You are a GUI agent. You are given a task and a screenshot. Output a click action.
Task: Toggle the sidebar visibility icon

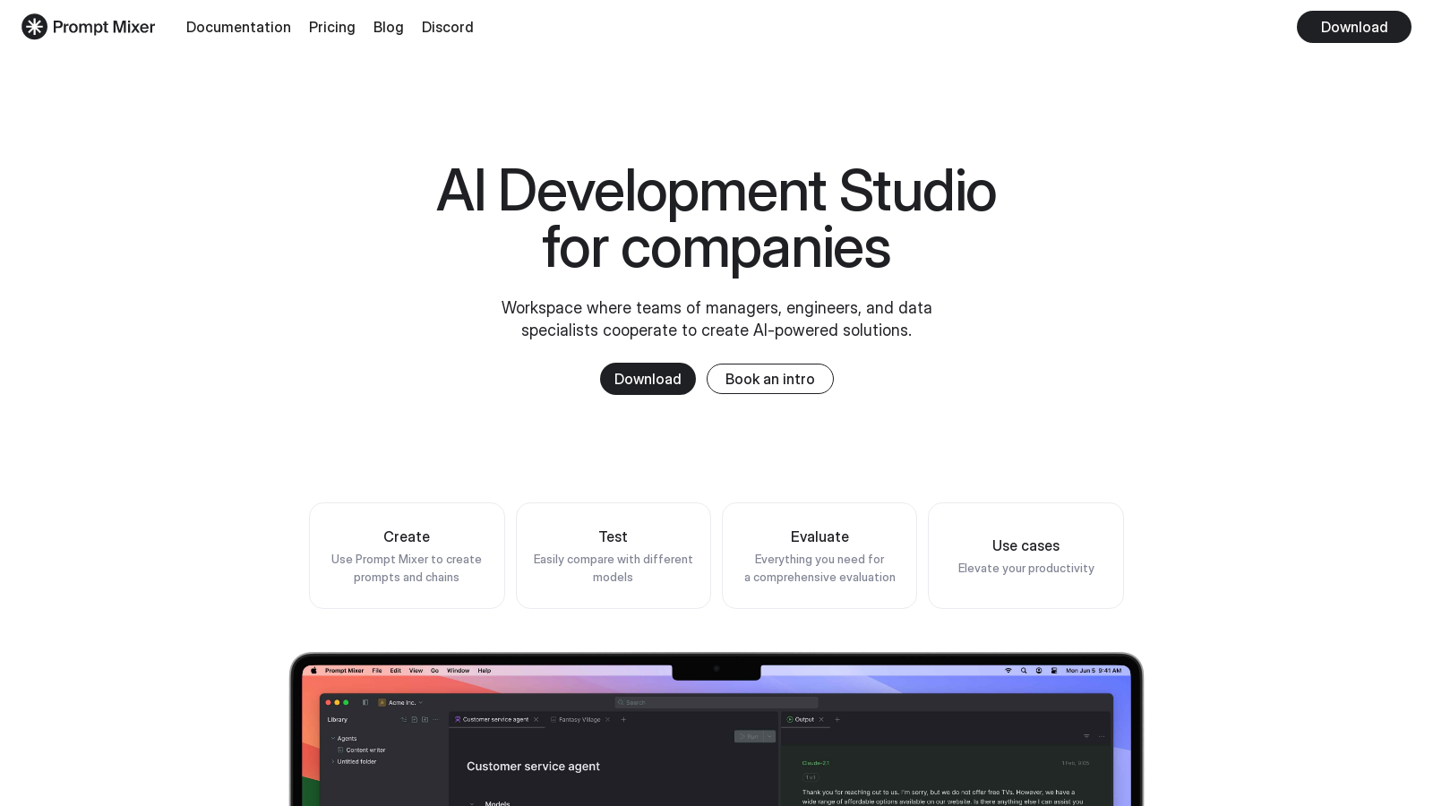(365, 702)
